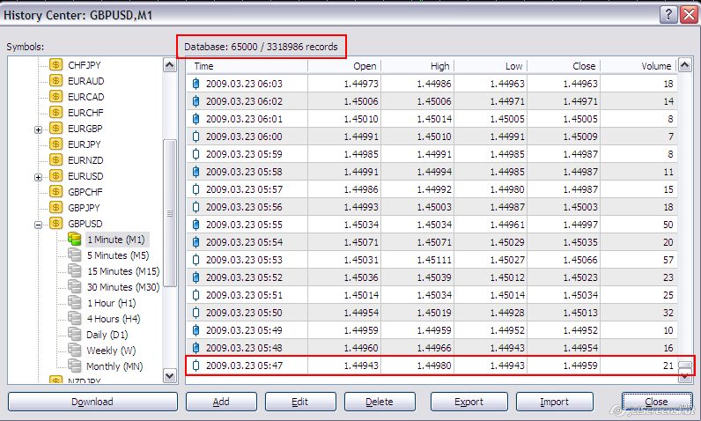Viewport: 701px width, 421px height.
Task: Click the database icon beside Weekly (W)
Action: point(74,350)
